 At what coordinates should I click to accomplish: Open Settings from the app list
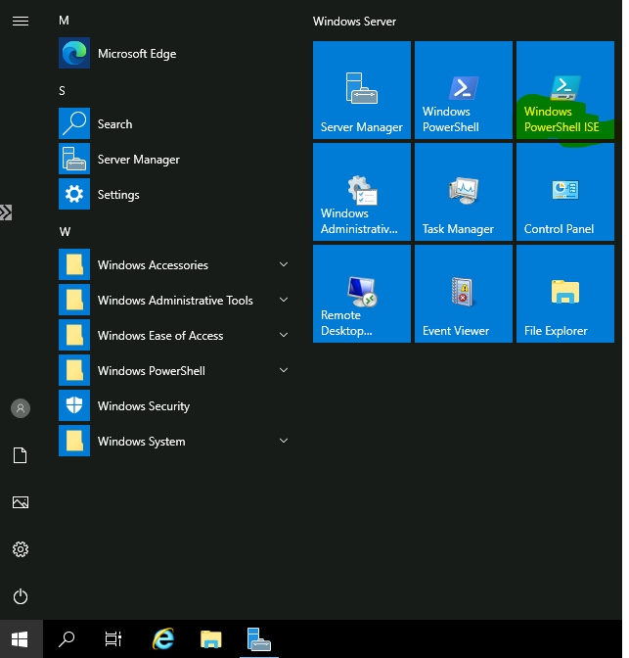point(174,194)
